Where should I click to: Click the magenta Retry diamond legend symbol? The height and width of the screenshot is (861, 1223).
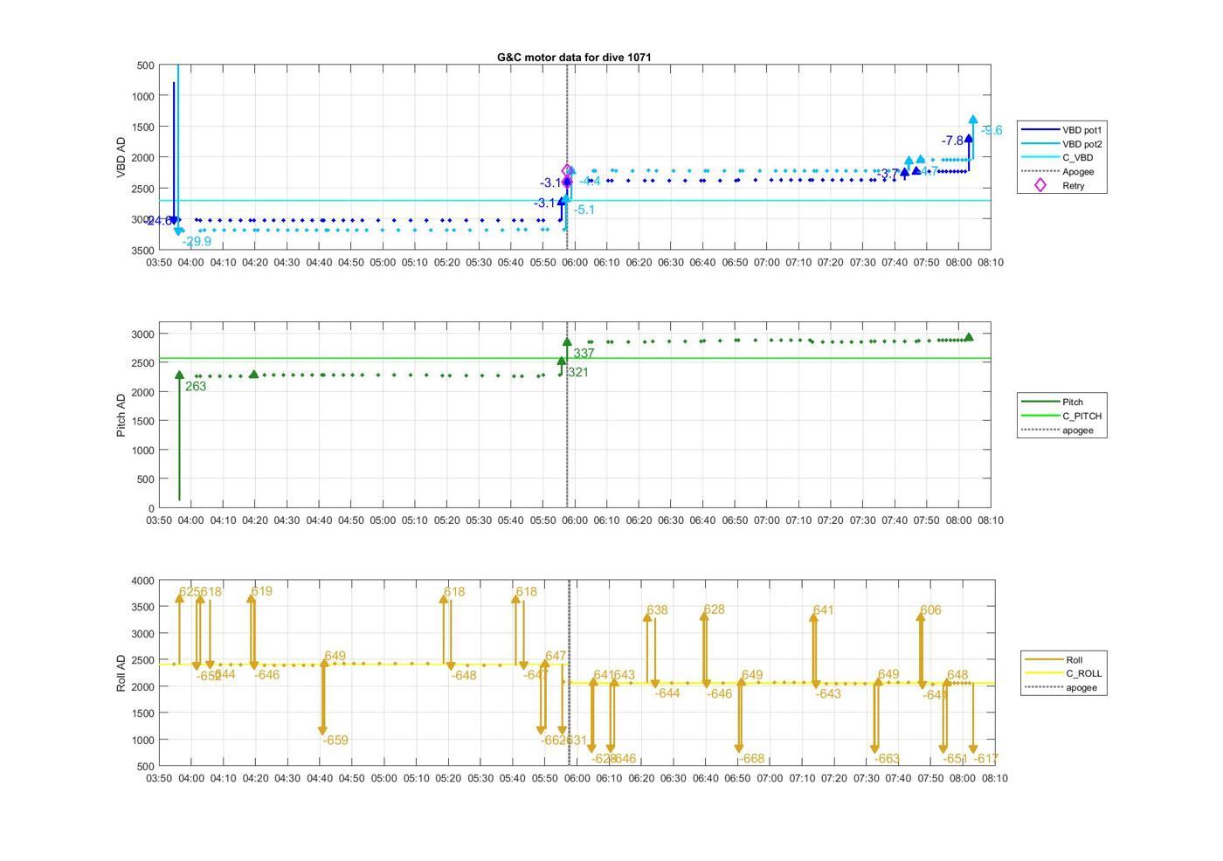1040,185
